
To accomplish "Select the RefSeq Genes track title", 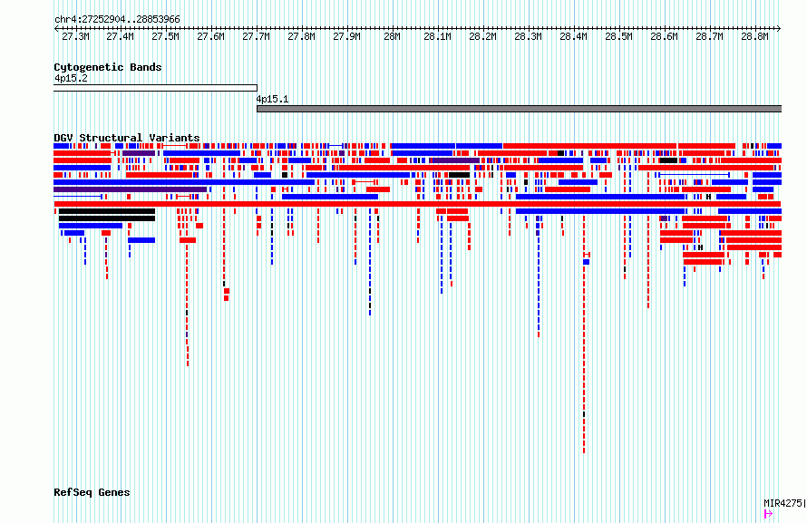I will coord(92,492).
